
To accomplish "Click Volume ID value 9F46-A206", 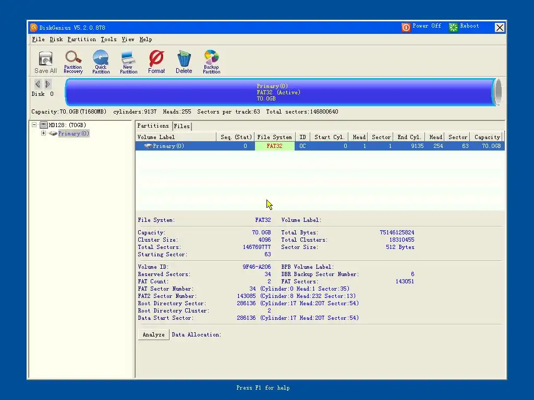I will (x=257, y=267).
